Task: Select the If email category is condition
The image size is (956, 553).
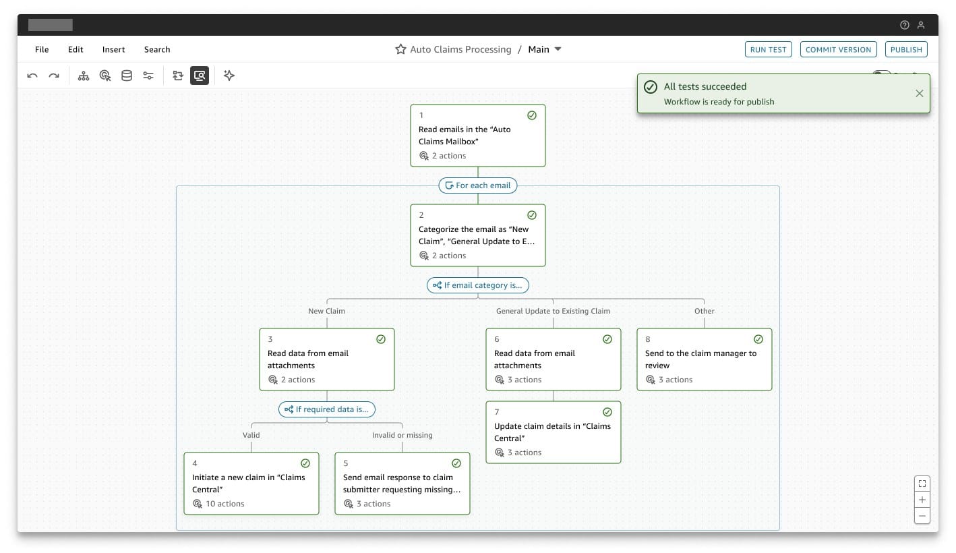Action: point(478,285)
